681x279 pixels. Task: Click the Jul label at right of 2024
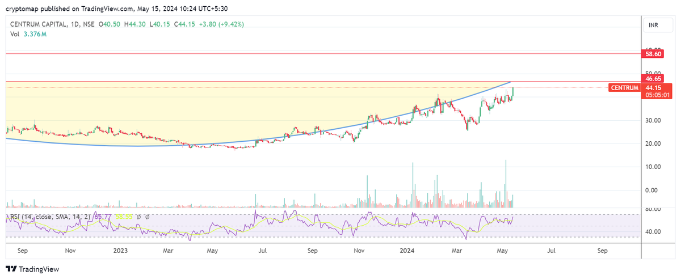[x=551, y=250]
